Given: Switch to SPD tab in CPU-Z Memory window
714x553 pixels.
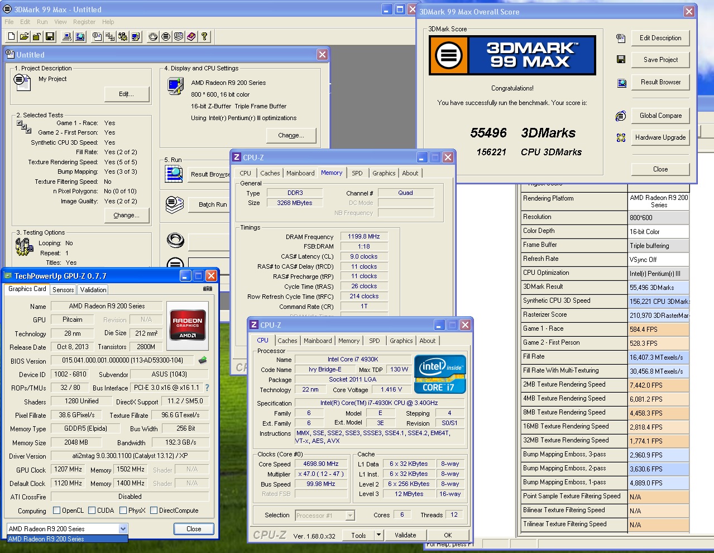Looking at the screenshot, I should click(357, 173).
